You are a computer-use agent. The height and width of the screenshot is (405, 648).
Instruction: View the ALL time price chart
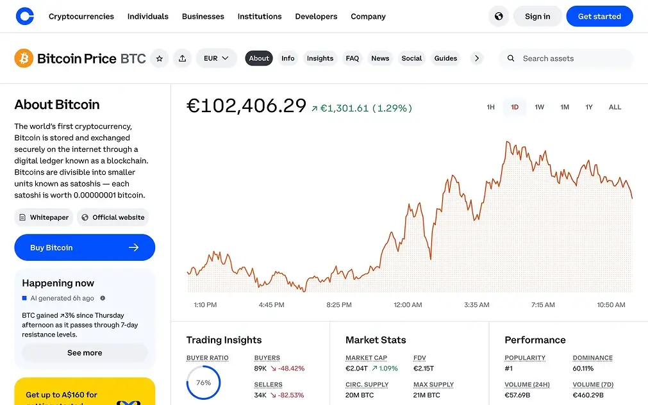coord(615,107)
